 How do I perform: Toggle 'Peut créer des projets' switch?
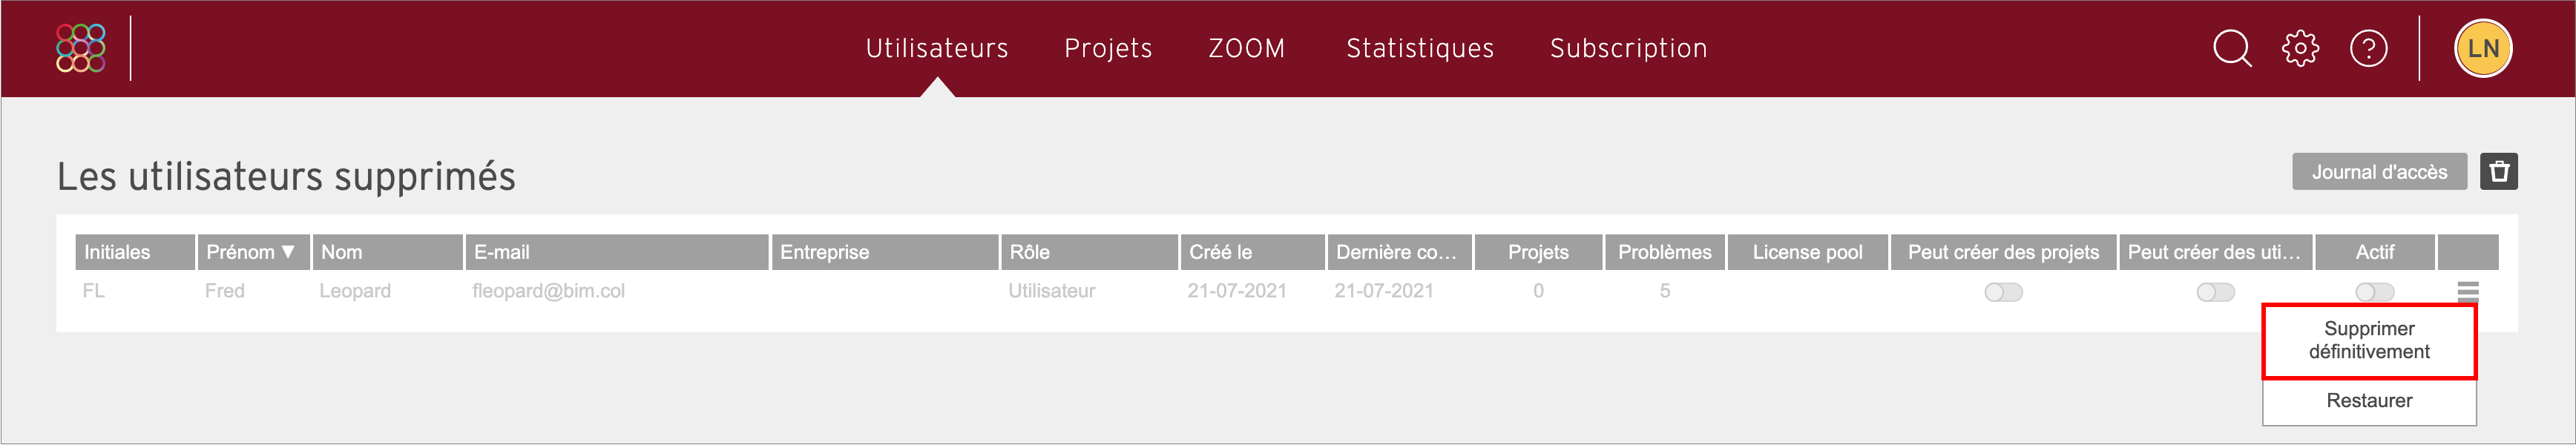click(2003, 292)
